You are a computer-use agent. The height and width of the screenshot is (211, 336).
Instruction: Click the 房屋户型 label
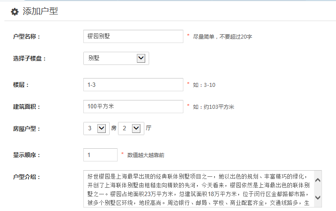click(x=27, y=129)
